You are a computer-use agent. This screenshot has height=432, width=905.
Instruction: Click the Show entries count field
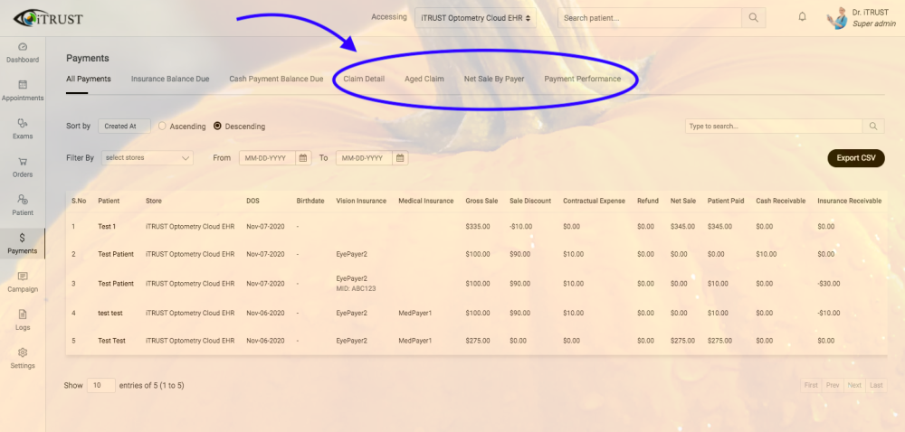click(x=101, y=385)
